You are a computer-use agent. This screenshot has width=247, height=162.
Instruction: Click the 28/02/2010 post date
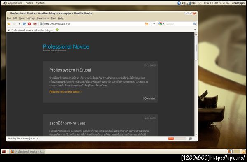pyautogui.click(x=149, y=65)
